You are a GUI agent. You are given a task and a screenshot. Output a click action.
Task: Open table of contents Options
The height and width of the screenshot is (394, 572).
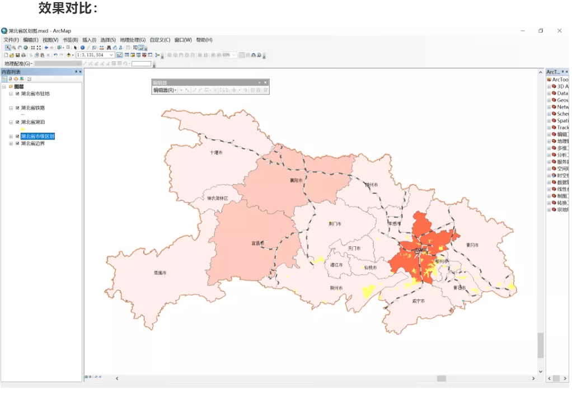(29, 79)
